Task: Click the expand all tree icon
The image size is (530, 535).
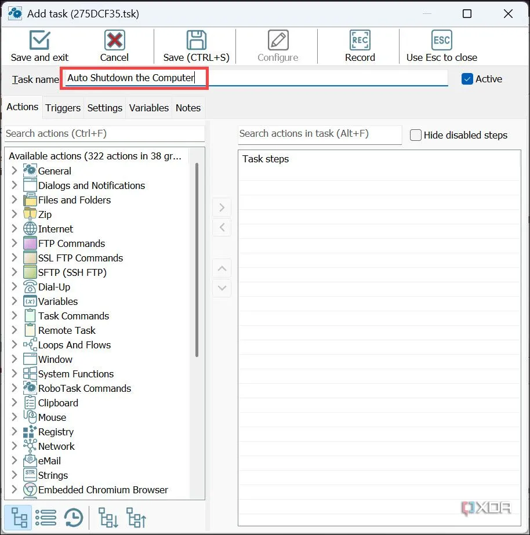Action: tap(108, 517)
